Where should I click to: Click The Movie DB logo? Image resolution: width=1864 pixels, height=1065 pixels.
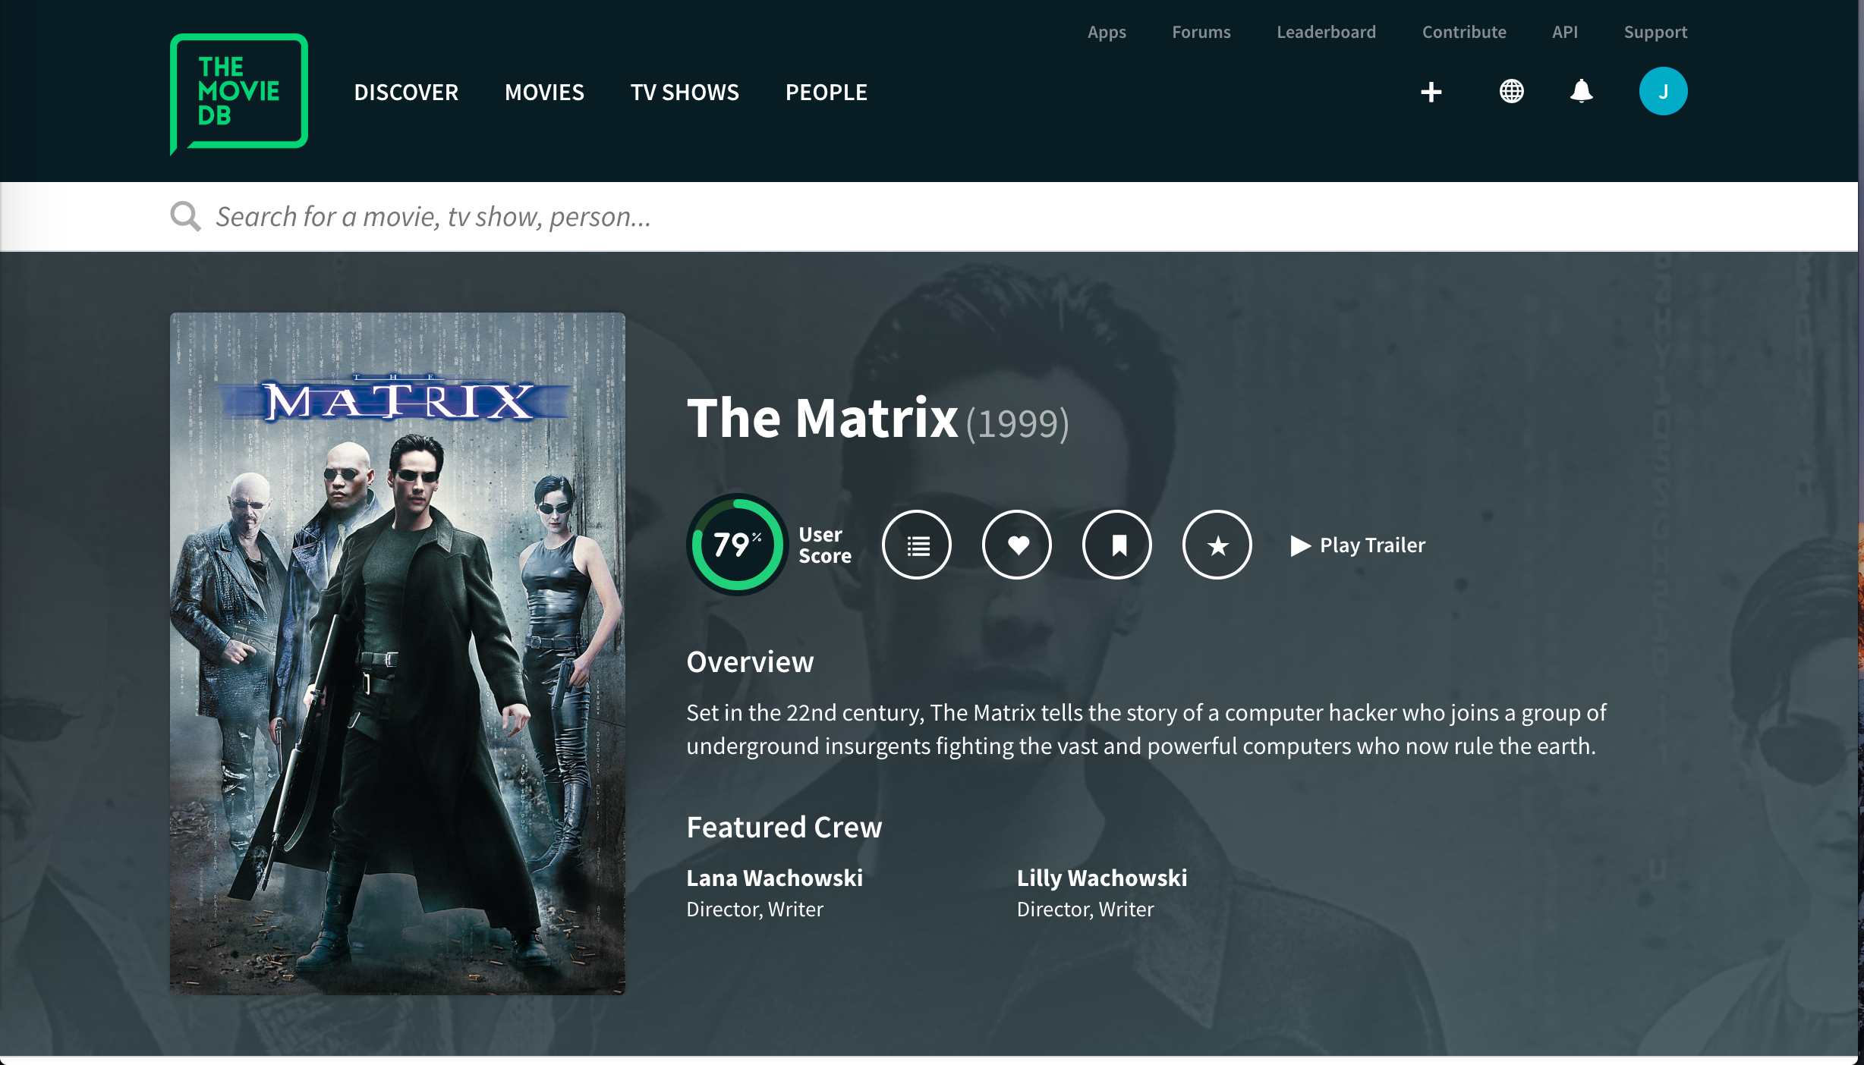point(238,92)
